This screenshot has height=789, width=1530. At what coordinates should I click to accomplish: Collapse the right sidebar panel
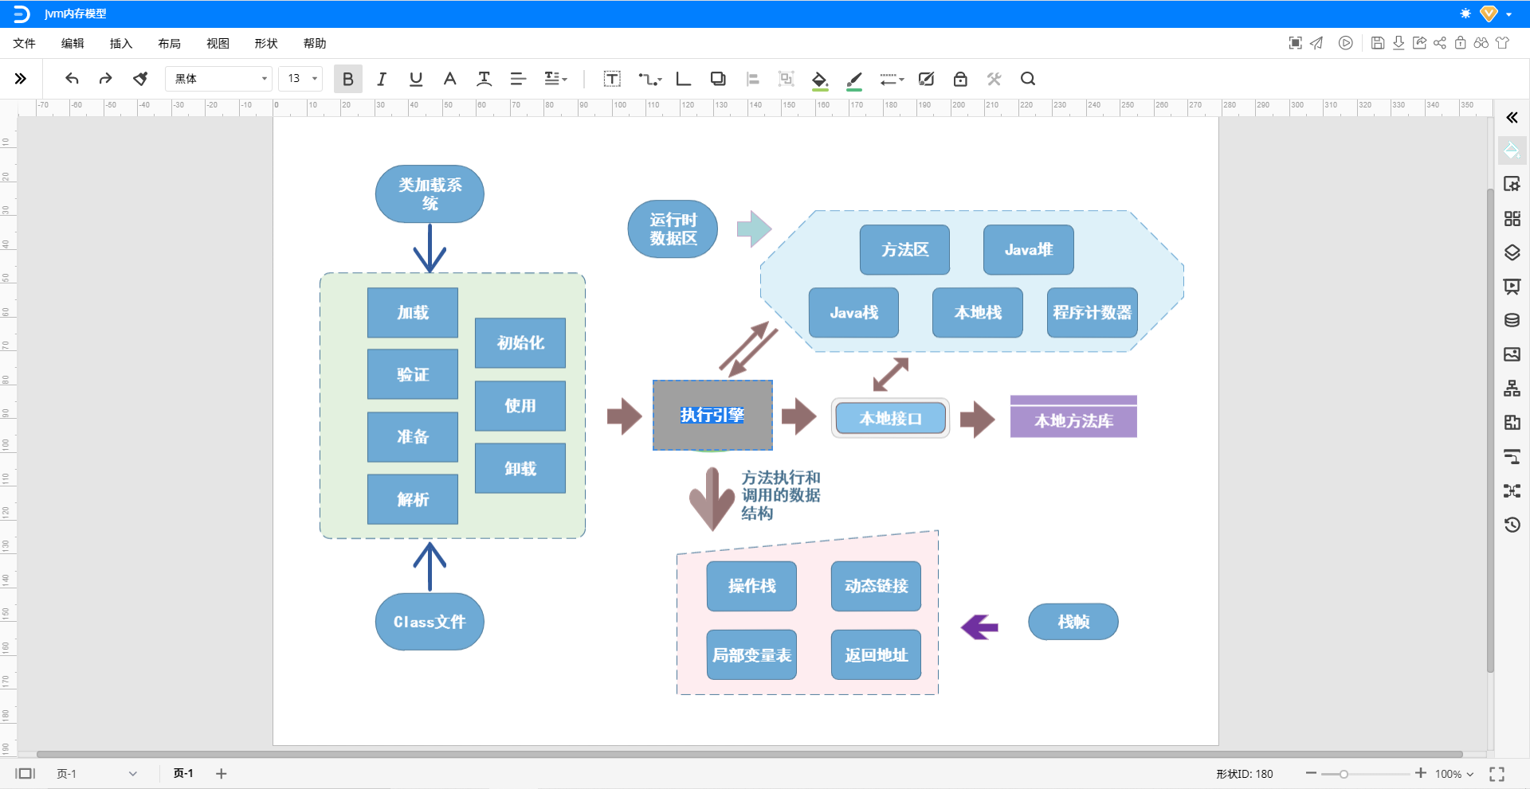1512,118
